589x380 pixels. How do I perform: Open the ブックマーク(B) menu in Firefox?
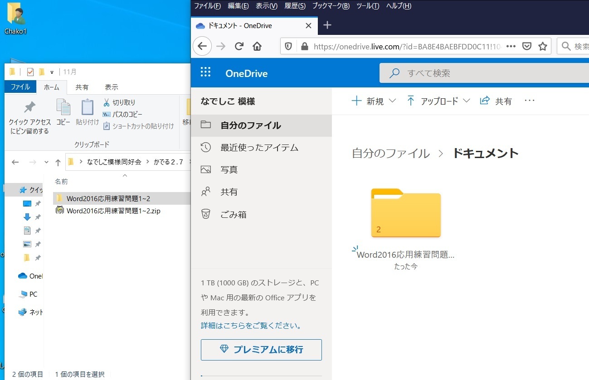[331, 6]
